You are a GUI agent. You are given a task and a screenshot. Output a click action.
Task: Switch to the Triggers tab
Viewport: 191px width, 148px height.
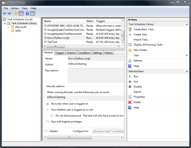pos(60,53)
